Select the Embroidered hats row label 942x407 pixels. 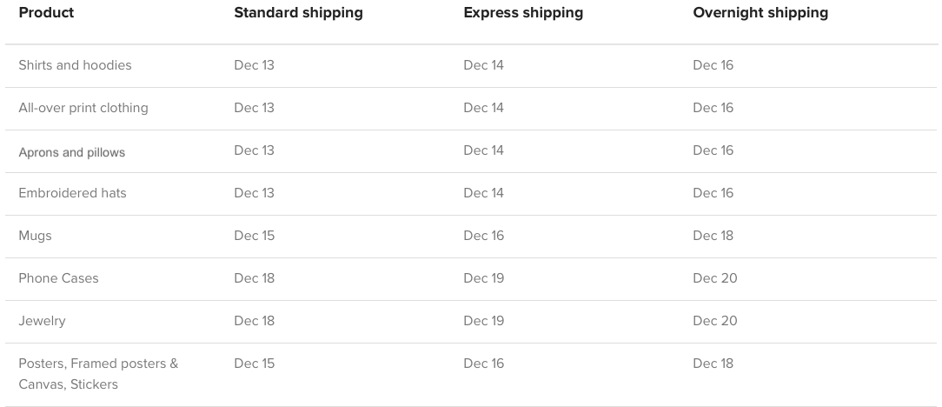[73, 193]
